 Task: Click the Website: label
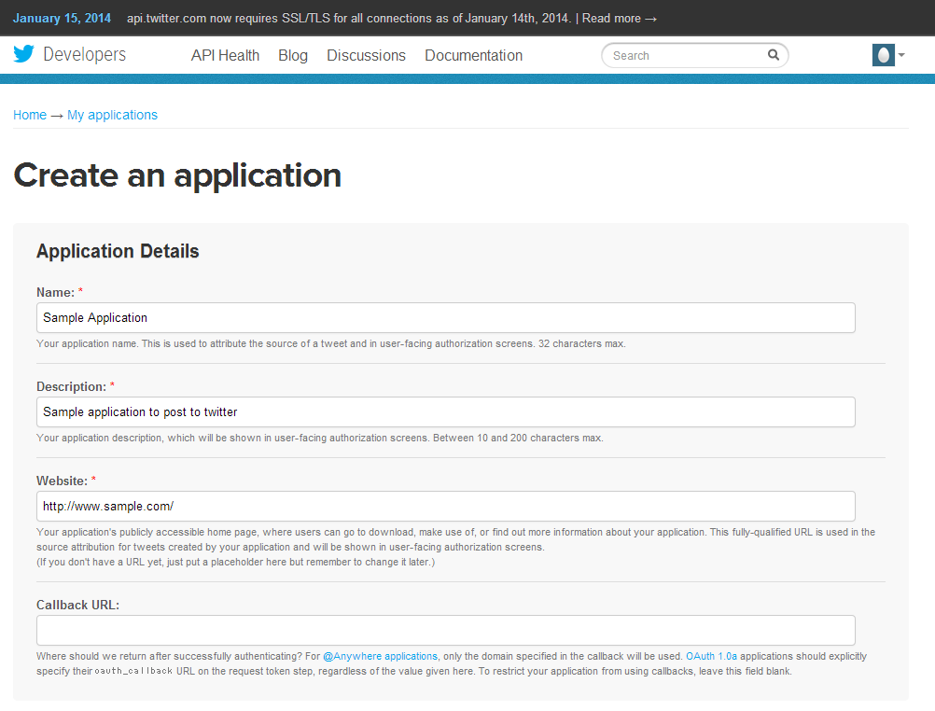62,481
